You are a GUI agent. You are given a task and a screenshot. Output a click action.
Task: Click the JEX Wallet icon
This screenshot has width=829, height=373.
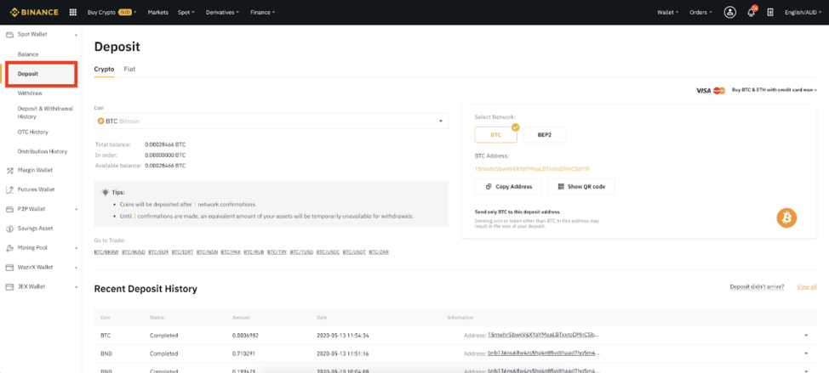9,287
